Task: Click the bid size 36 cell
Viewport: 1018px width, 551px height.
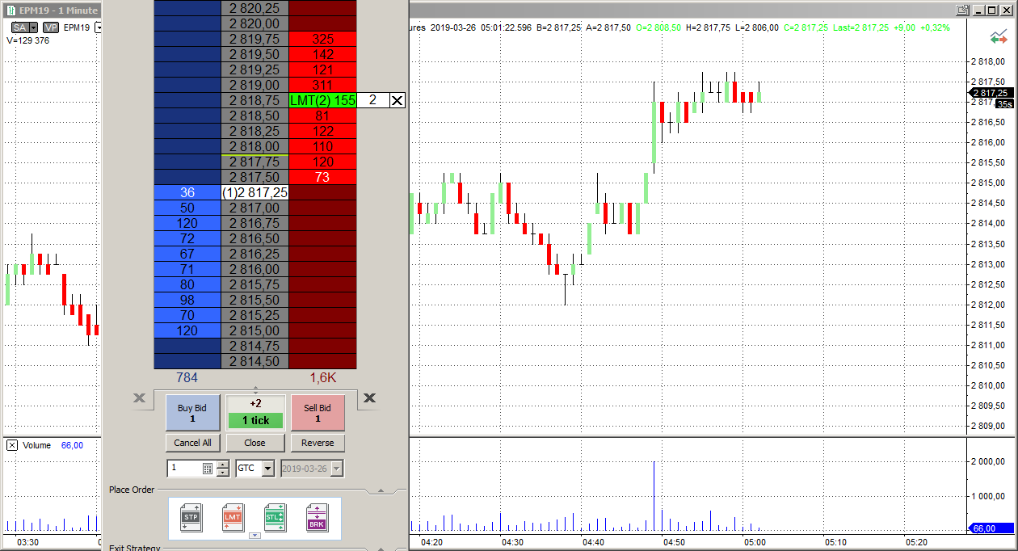Action: [x=187, y=192]
